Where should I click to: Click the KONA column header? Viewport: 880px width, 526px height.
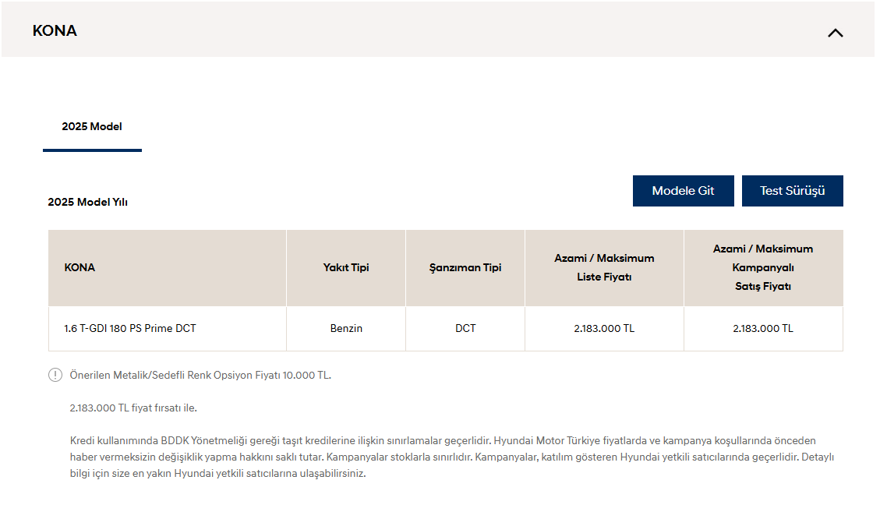tap(168, 268)
